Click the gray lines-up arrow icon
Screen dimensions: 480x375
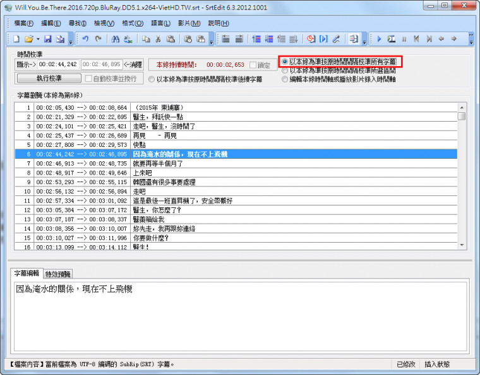pos(281,39)
